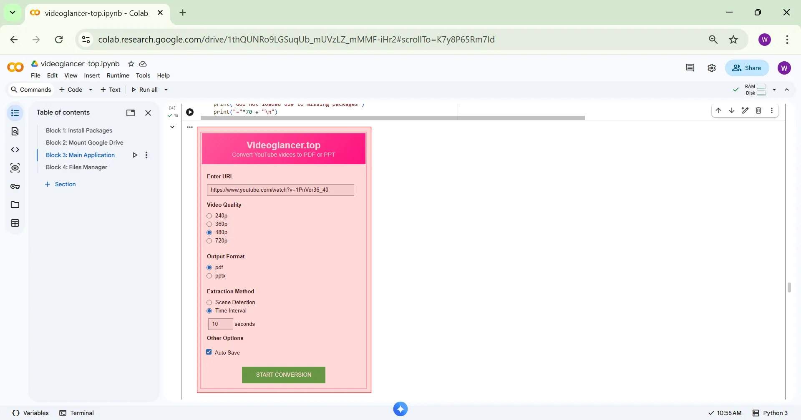Open comments panel icon
Screen dimensions: 801x420
[690, 68]
